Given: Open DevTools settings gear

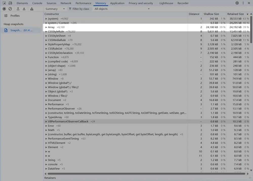Looking at the screenshot, I should click(x=237, y=3).
